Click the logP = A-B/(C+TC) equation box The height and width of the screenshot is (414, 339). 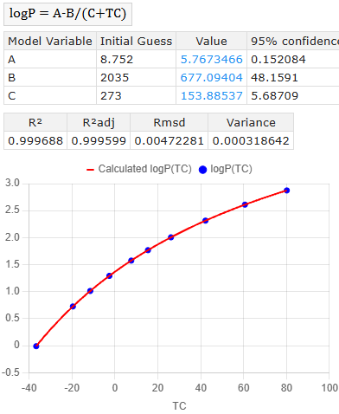pos(67,14)
